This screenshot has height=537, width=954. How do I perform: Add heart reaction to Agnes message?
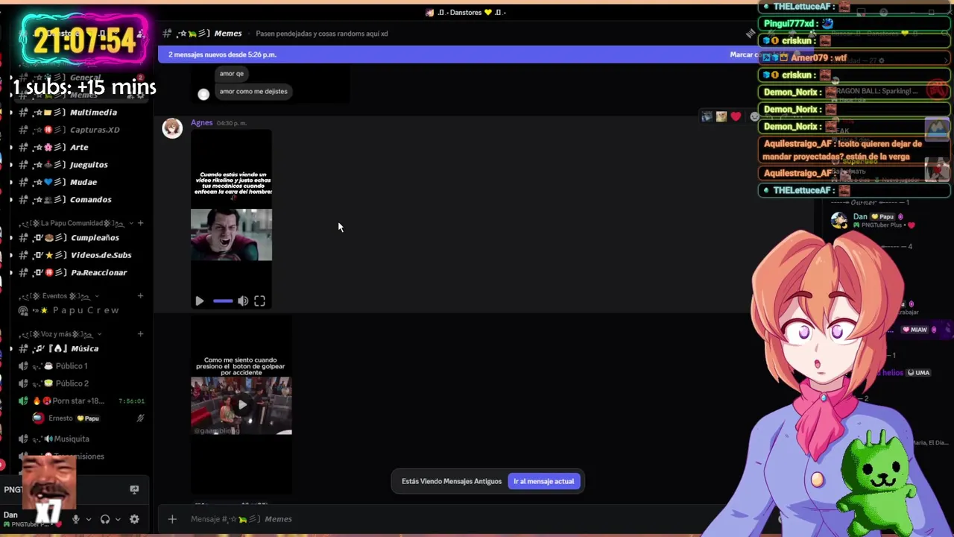(736, 116)
